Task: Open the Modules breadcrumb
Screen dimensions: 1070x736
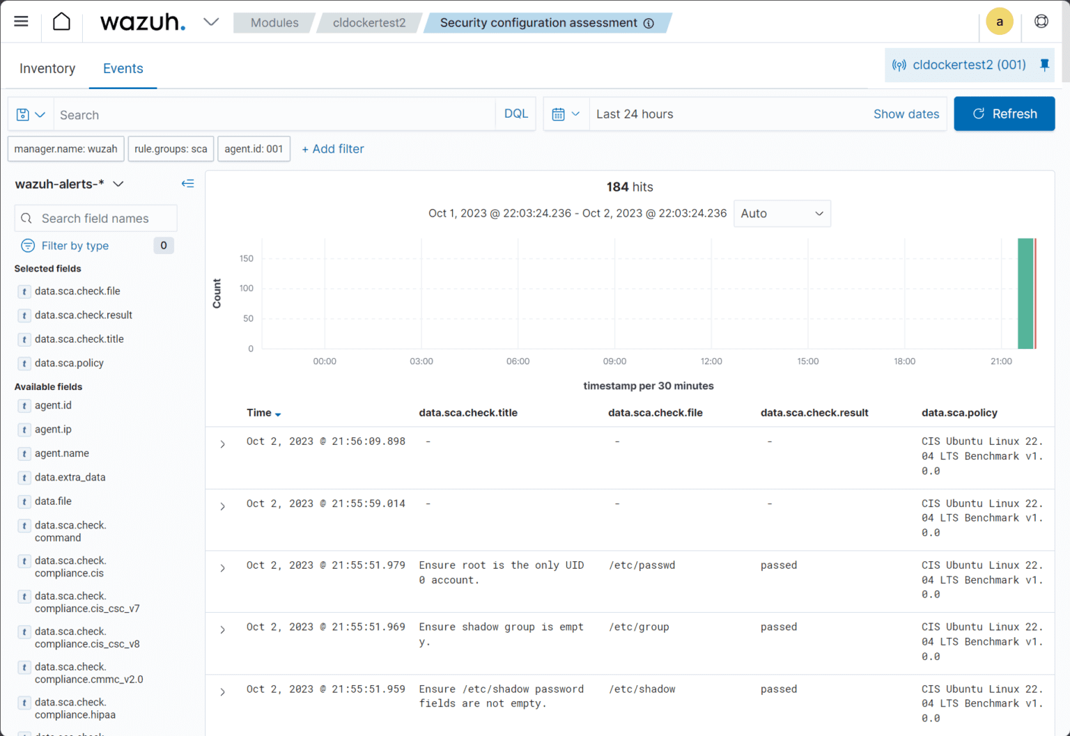Action: pos(274,23)
